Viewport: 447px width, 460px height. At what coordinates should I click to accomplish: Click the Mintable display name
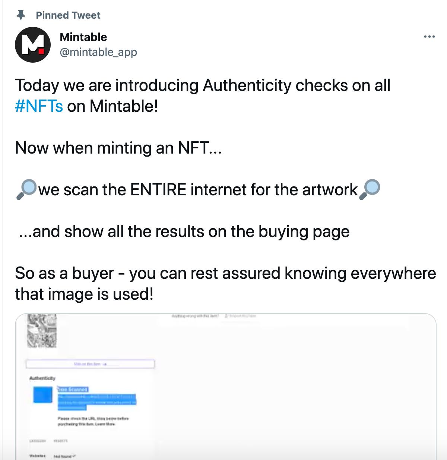click(83, 37)
